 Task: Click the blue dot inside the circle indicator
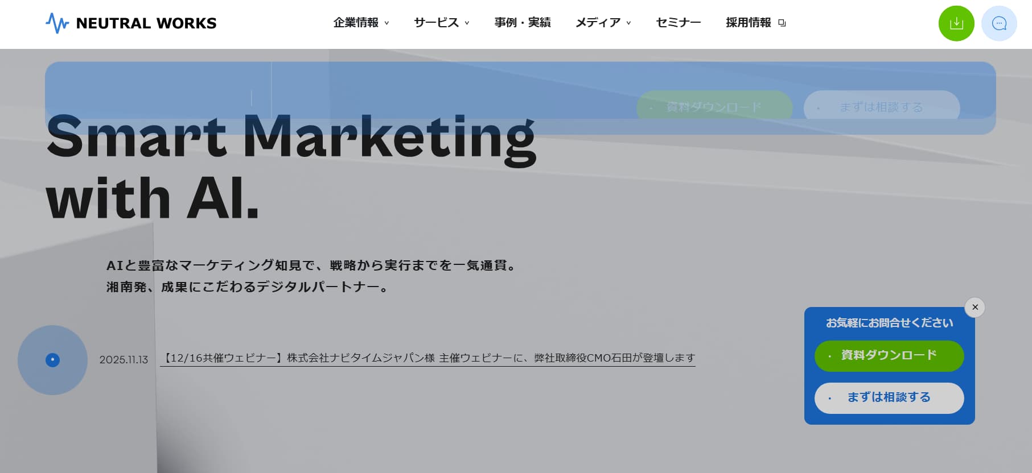[x=52, y=360]
